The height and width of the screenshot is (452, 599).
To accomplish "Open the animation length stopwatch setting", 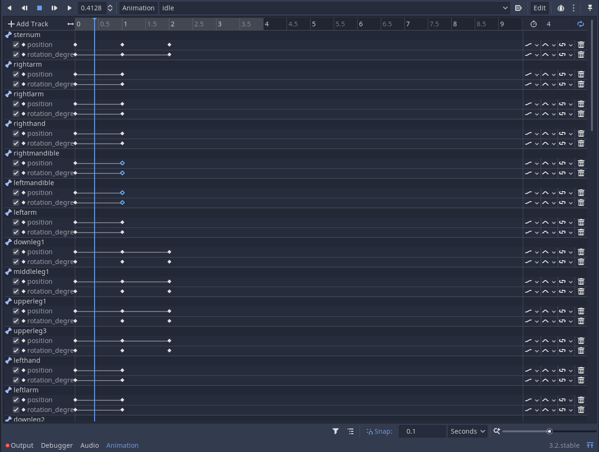I will [534, 24].
